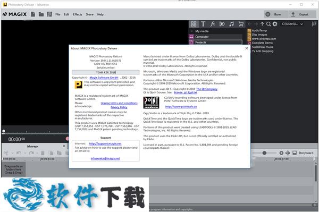The image size is (319, 212).
Task: Open the www.pointsoft.de link
Action: 181,107
